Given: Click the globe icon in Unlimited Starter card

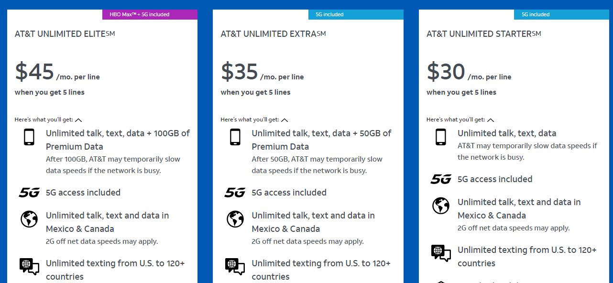Looking at the screenshot, I should pos(441,206).
